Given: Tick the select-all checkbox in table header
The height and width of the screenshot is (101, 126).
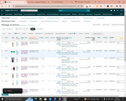Looking at the screenshot, I should coord(3,38).
